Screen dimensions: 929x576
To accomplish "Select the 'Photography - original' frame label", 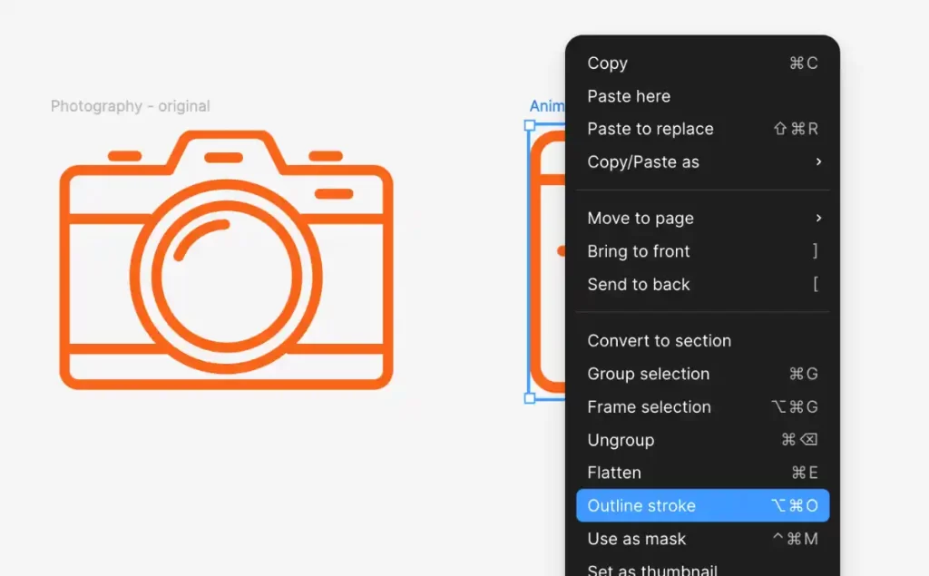I will (x=130, y=106).
